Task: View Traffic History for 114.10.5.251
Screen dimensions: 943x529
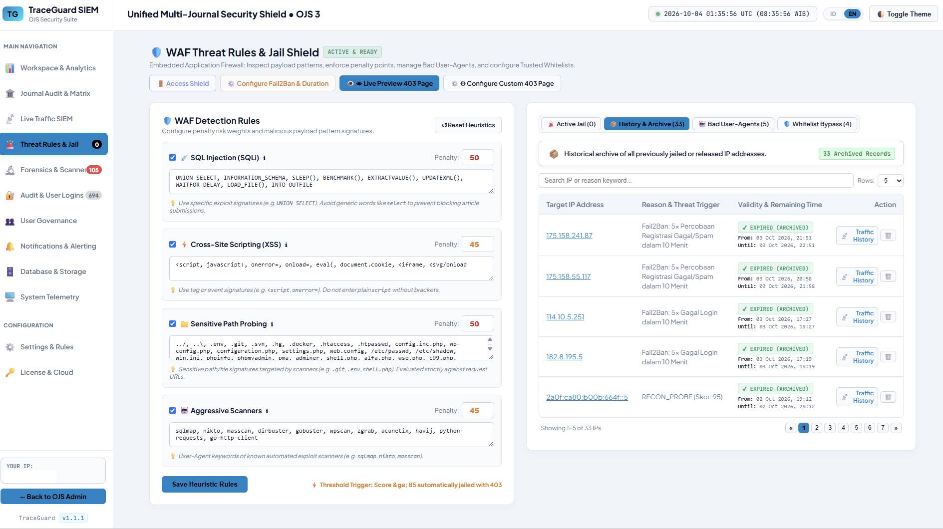Action: pos(857,317)
